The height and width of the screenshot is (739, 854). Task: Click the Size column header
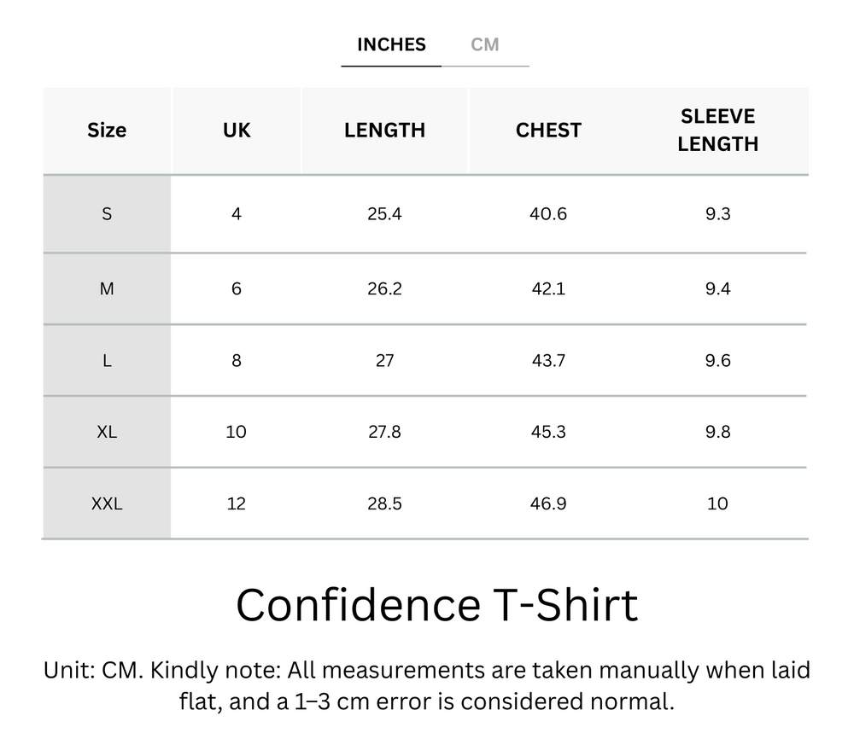click(x=106, y=130)
